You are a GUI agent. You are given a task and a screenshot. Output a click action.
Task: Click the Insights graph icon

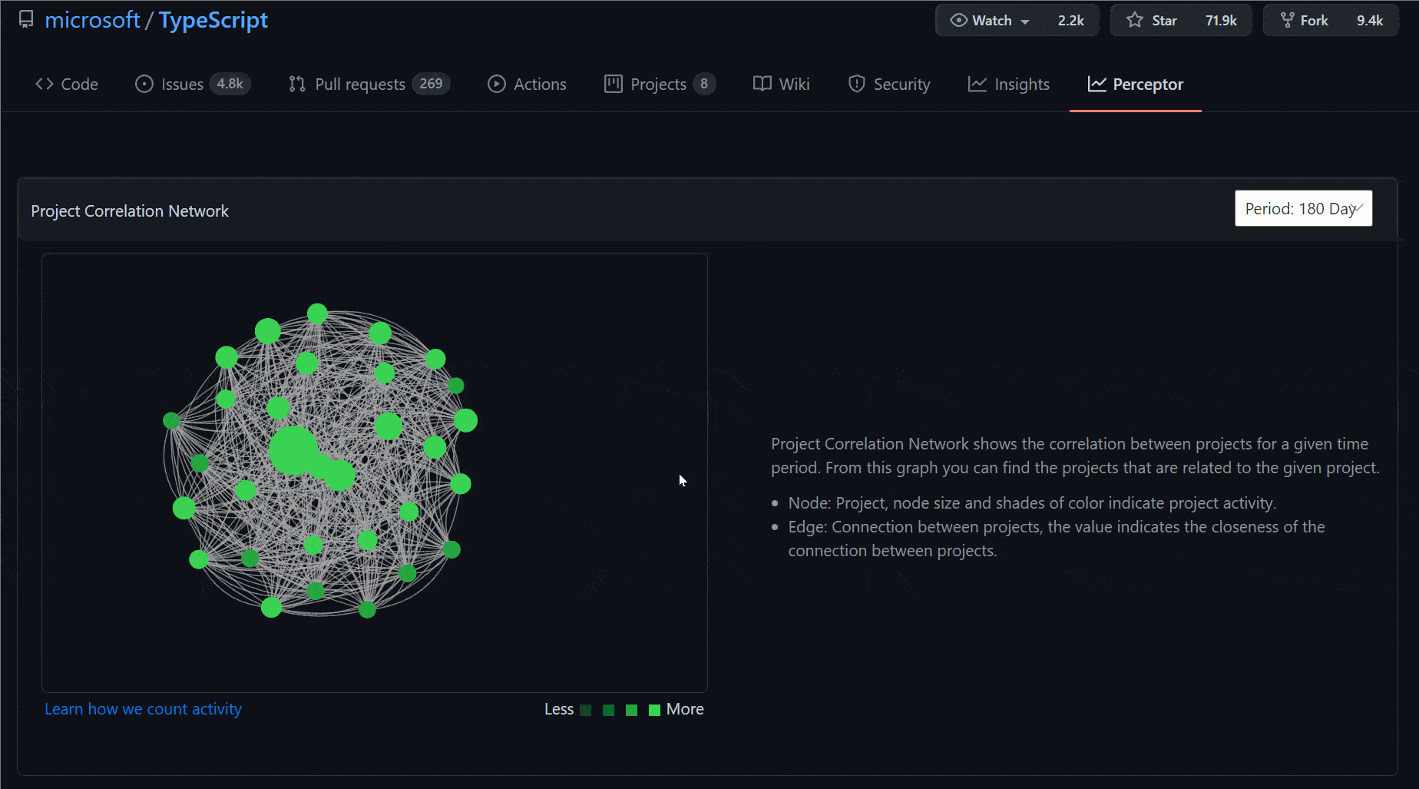pos(977,84)
